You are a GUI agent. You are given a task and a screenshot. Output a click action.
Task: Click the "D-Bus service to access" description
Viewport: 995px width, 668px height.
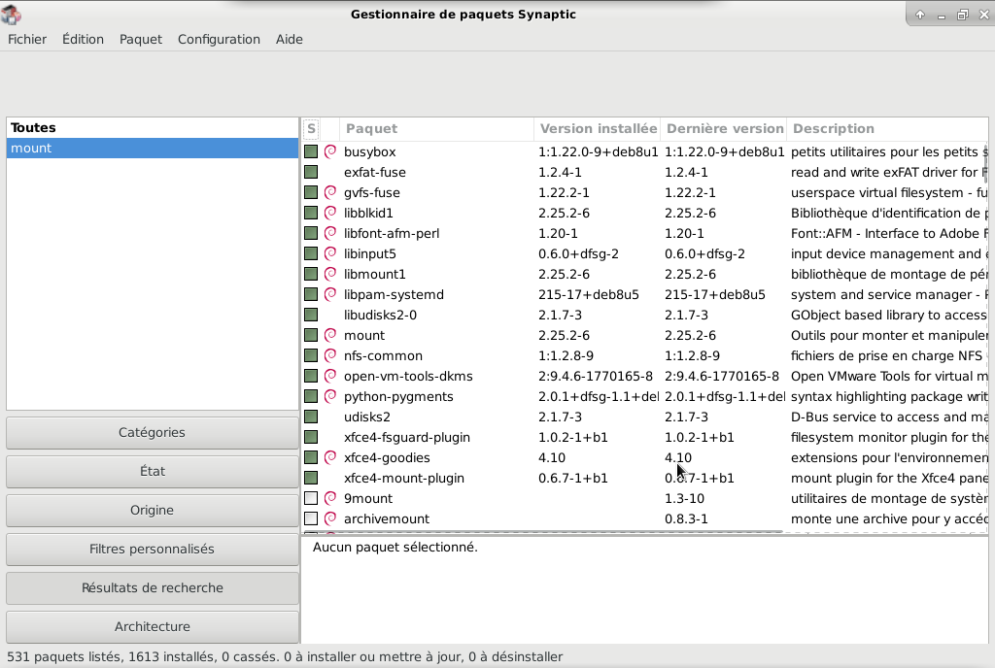point(889,417)
